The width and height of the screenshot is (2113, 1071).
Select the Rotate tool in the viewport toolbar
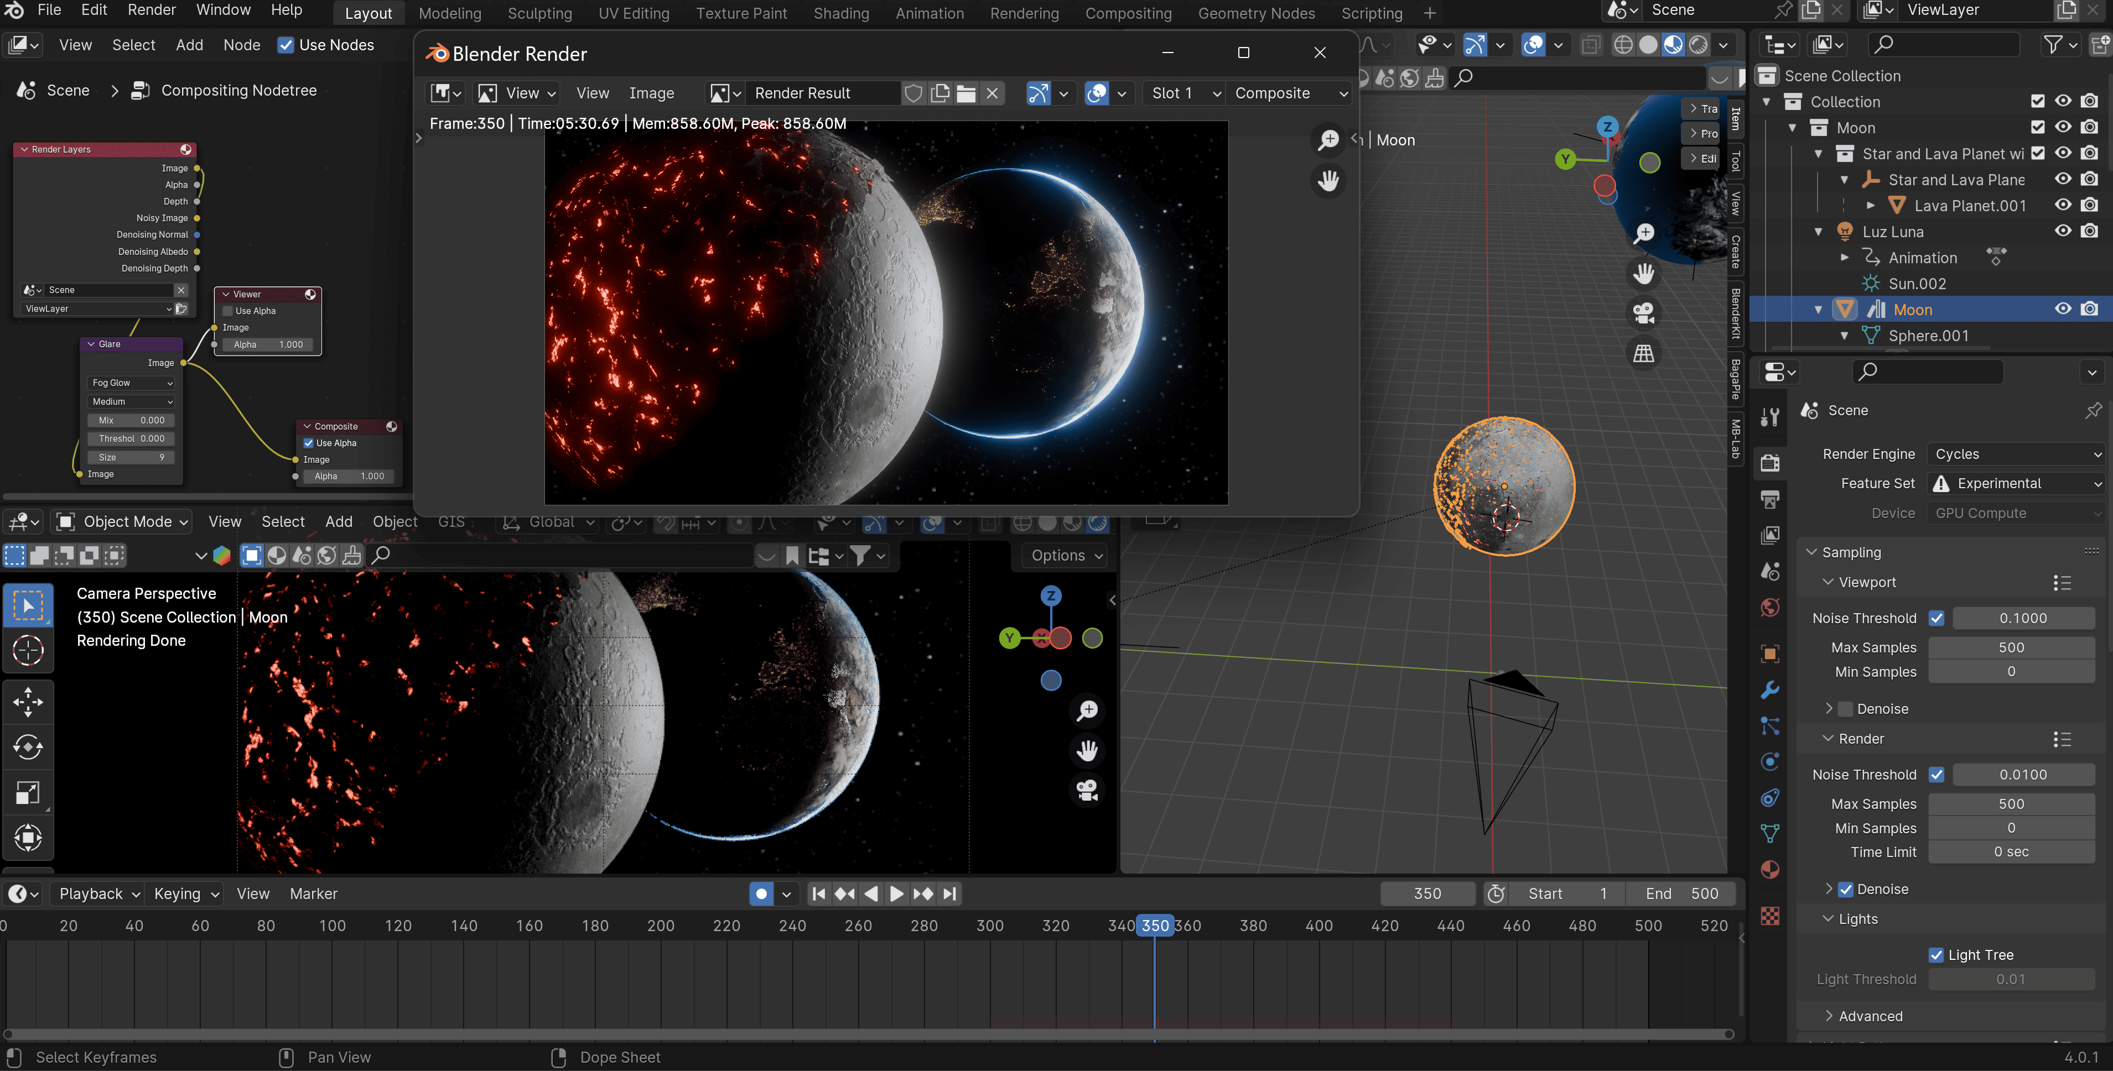point(28,746)
